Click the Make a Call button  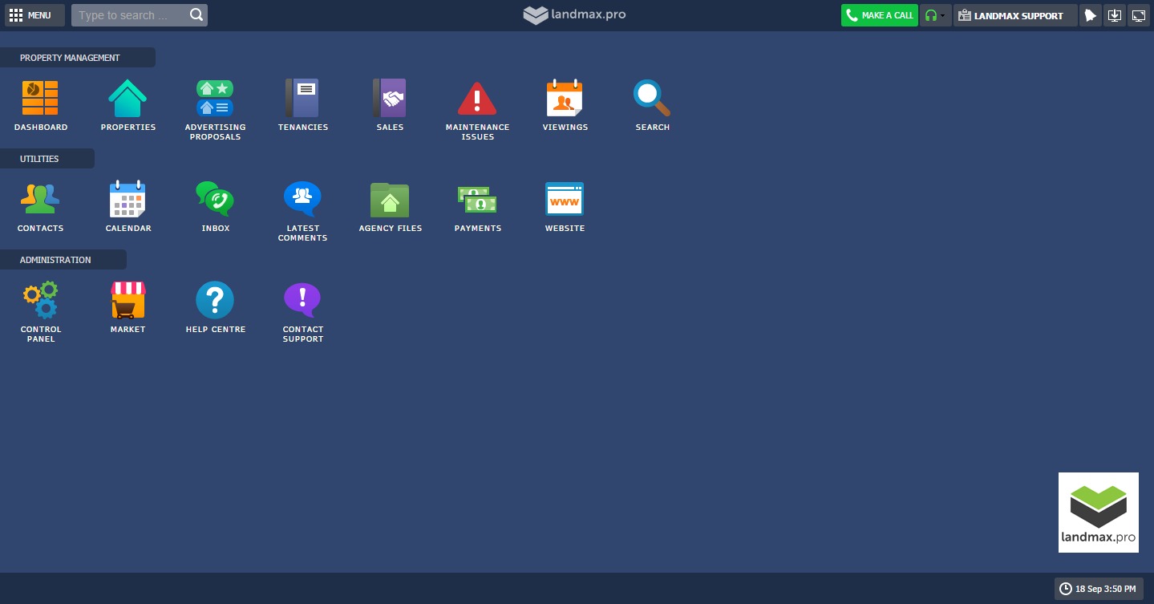click(x=879, y=15)
